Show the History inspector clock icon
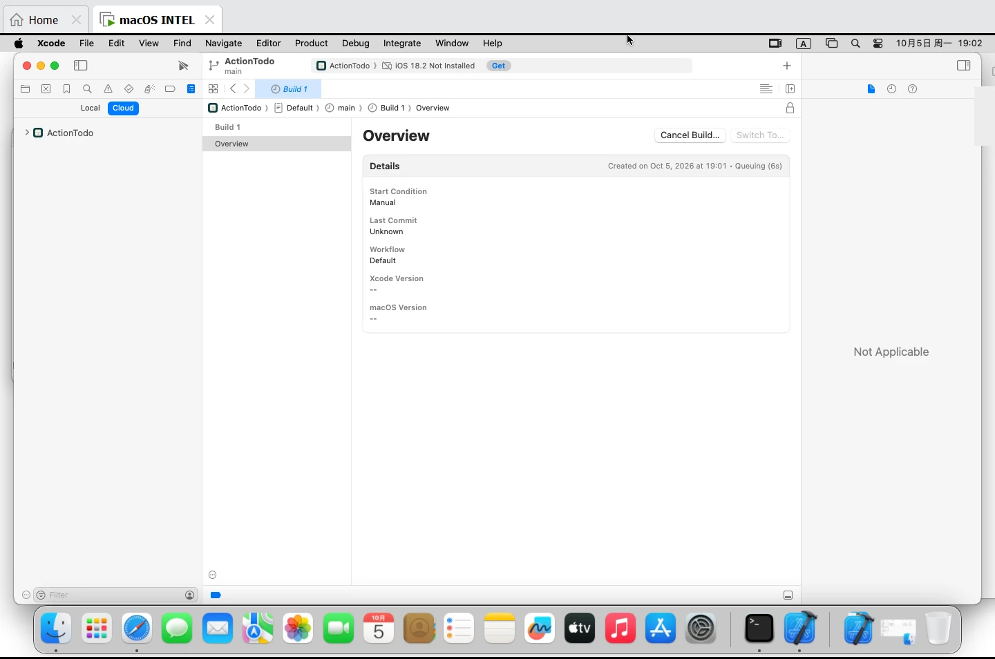 892,89
